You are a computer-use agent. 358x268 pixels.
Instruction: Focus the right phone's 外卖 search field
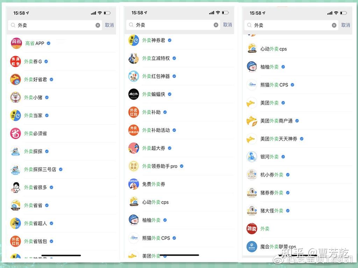coord(291,25)
